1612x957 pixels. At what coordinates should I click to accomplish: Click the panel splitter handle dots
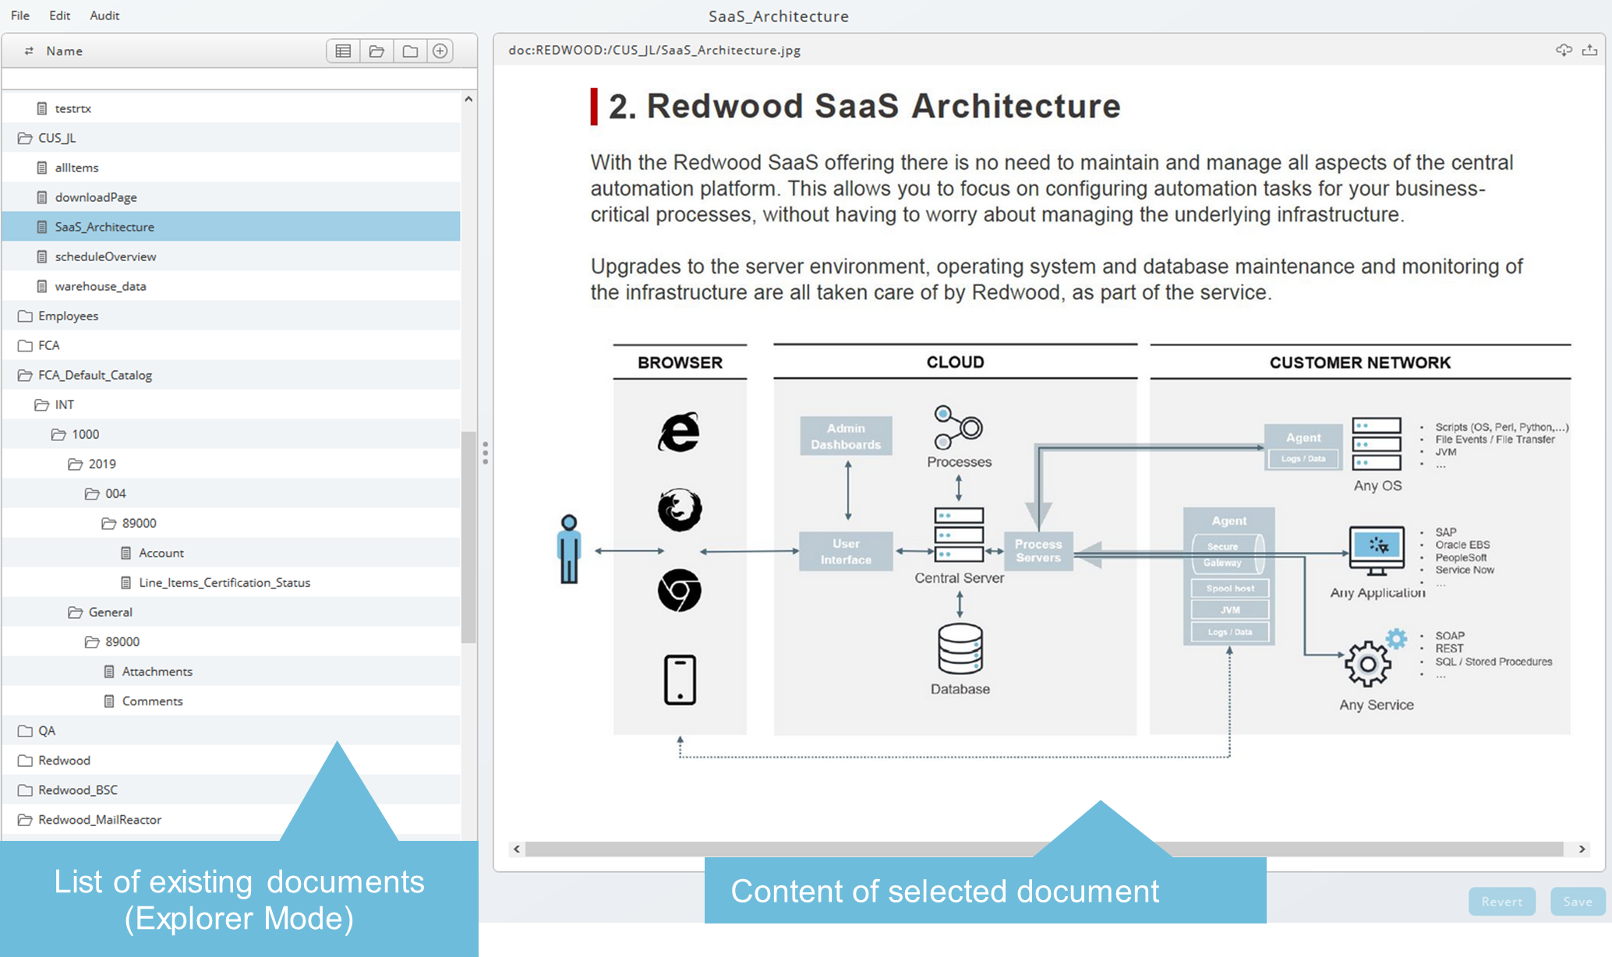(485, 453)
